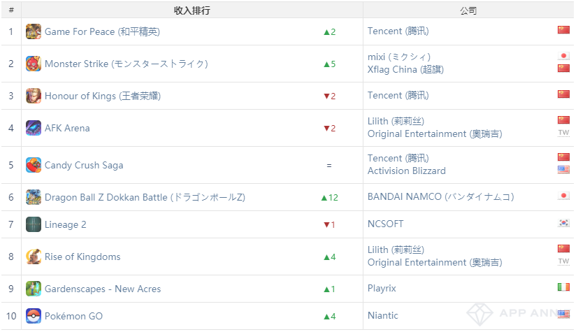The width and height of the screenshot is (585, 332).
Task: Click South Korea flag beside NCSOFT
Action: click(563, 223)
